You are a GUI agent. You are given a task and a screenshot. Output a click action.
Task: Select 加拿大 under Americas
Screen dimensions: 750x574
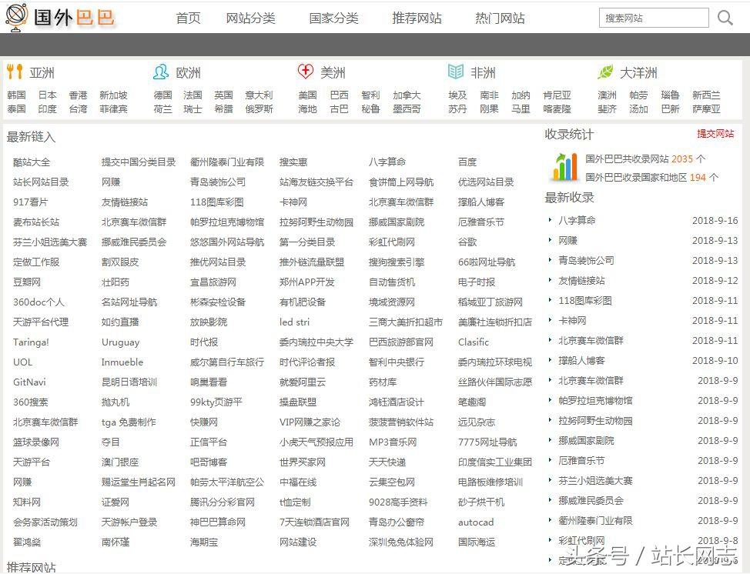pos(407,95)
